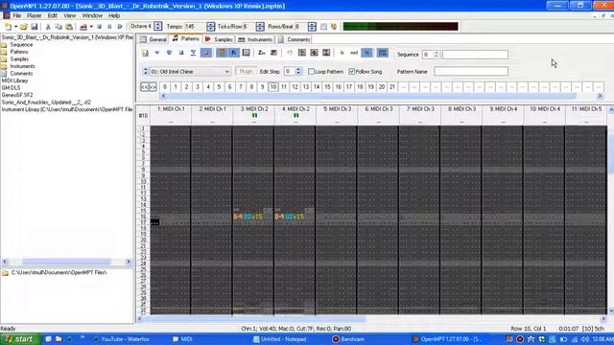Click the New Pattern icon in the pattern toolbar
614x345 pixels.
pyautogui.click(x=145, y=53)
